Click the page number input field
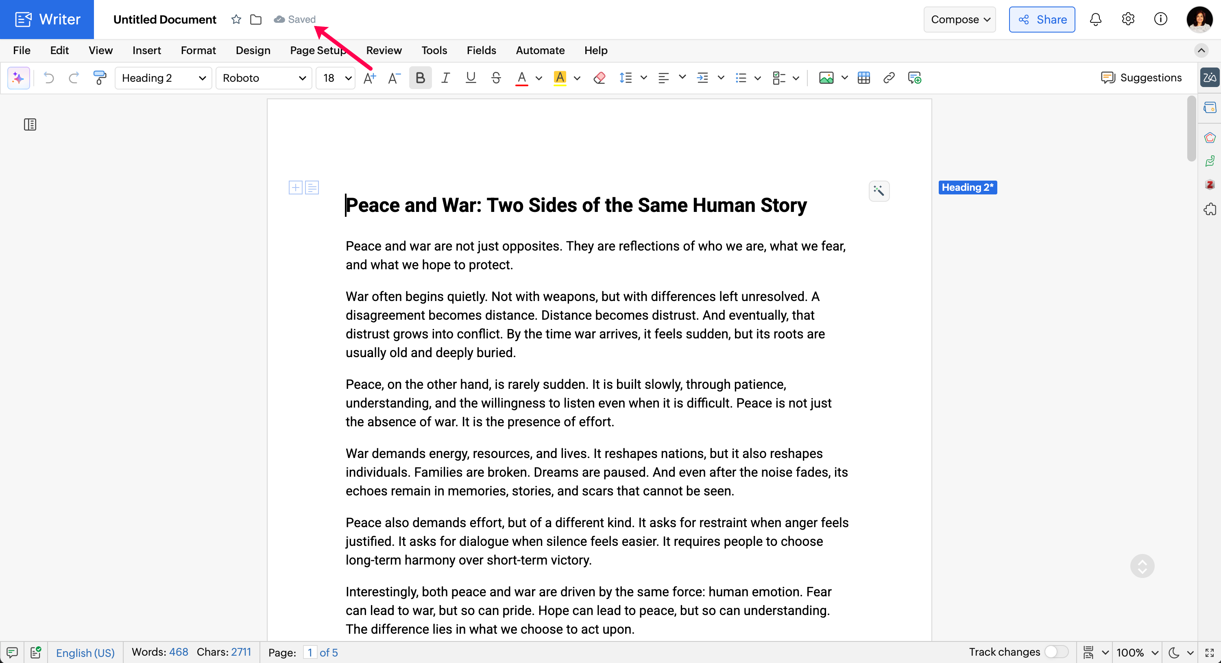 point(310,652)
